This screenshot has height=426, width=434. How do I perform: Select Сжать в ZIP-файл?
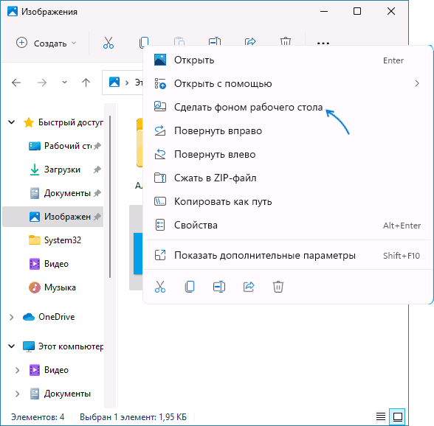coord(288,178)
